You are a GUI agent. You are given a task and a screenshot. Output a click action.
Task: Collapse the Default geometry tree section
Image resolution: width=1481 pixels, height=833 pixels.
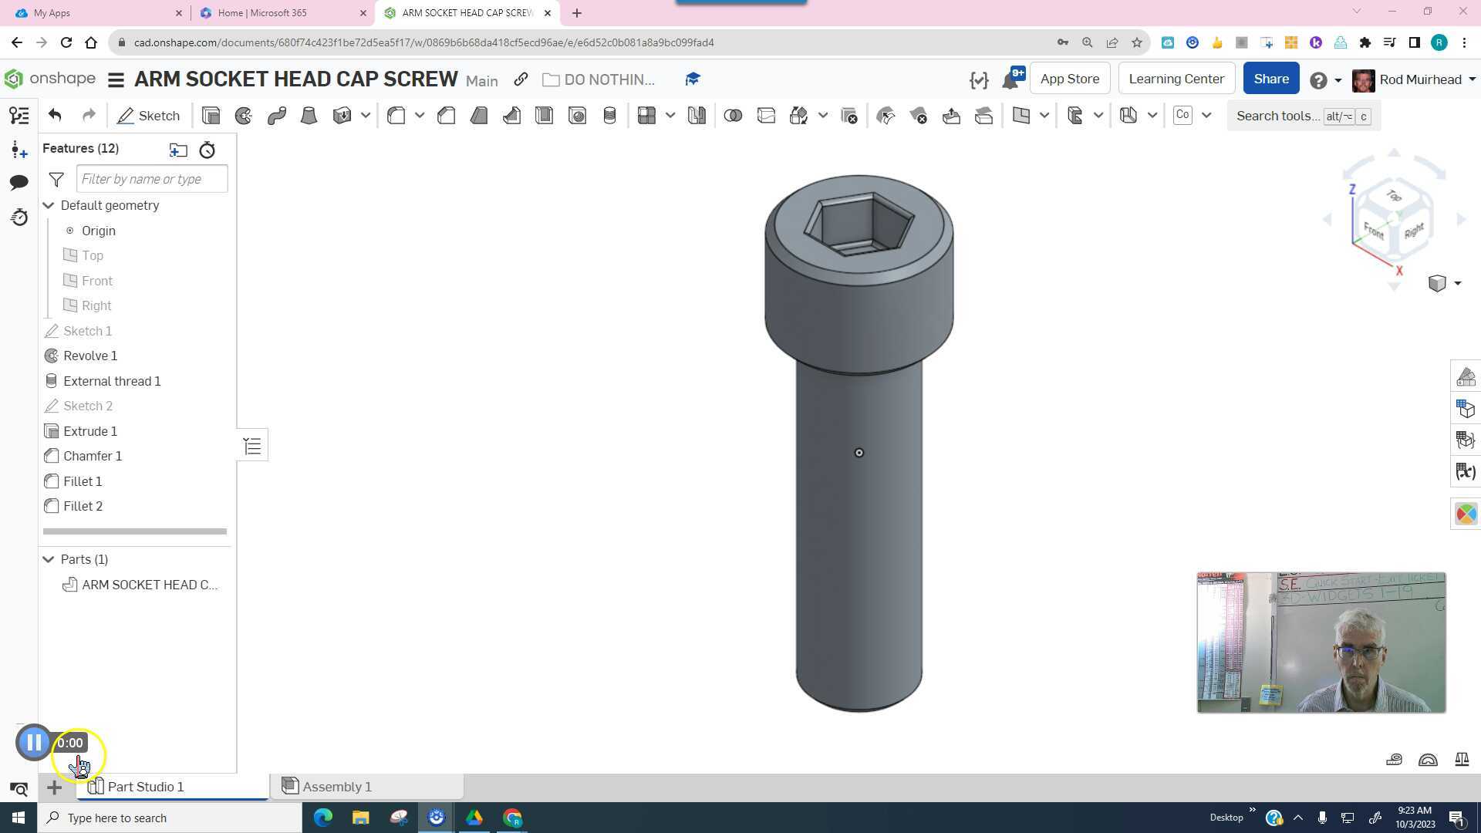(x=48, y=205)
